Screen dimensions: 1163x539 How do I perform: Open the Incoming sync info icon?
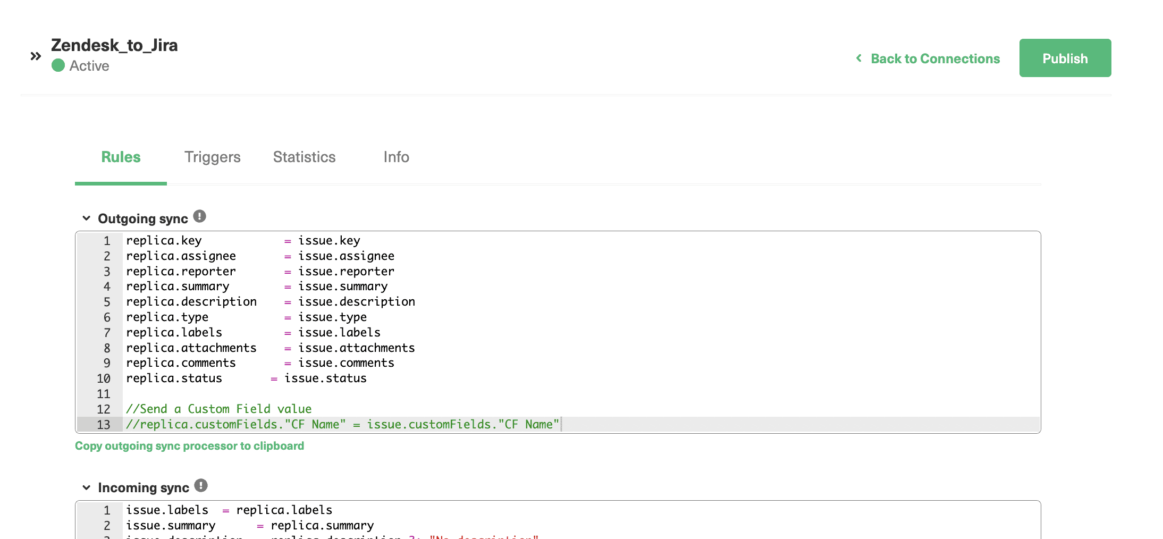[200, 485]
